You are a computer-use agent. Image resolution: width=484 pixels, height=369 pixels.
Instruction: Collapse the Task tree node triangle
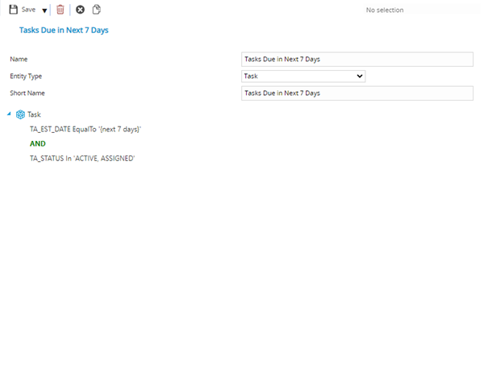point(10,114)
